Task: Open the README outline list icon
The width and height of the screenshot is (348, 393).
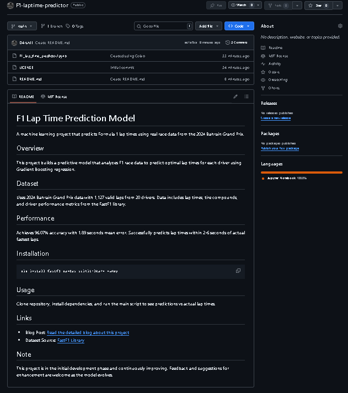Action: tap(247, 96)
